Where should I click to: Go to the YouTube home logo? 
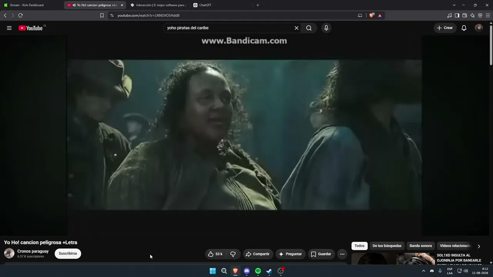[x=30, y=28]
